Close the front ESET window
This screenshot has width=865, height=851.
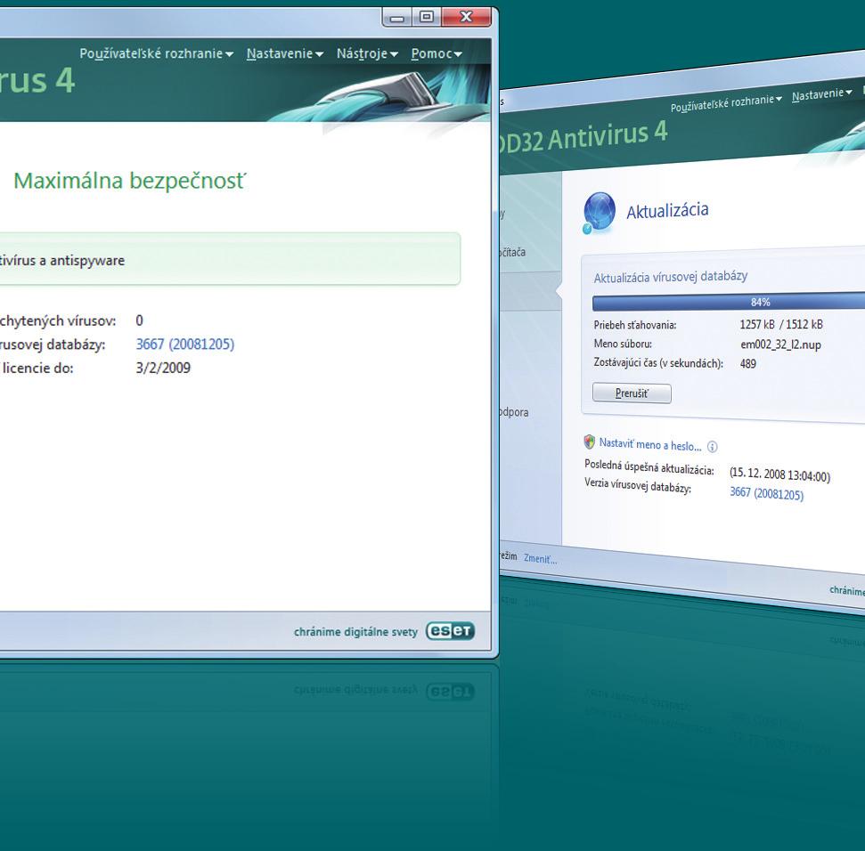click(x=466, y=17)
